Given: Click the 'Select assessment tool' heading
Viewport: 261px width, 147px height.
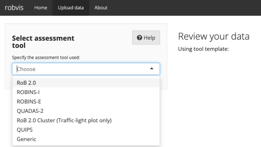Looking at the screenshot, I should click(x=43, y=42).
